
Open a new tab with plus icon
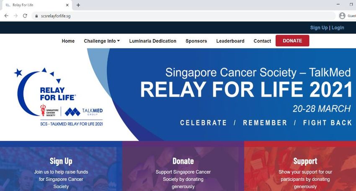(78, 5)
